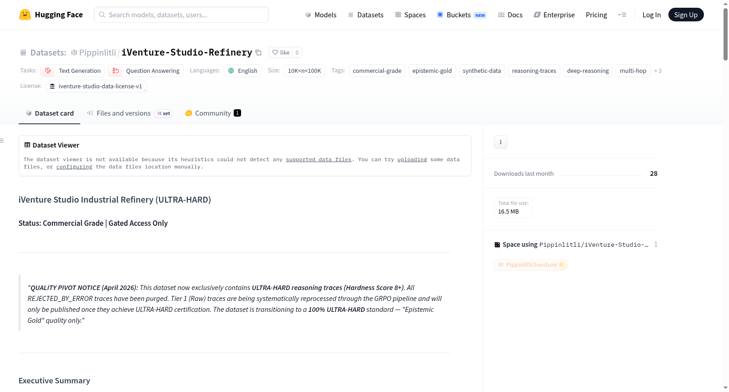
Task: Open the Pippinlitli/Iventure space link
Action: point(531,265)
